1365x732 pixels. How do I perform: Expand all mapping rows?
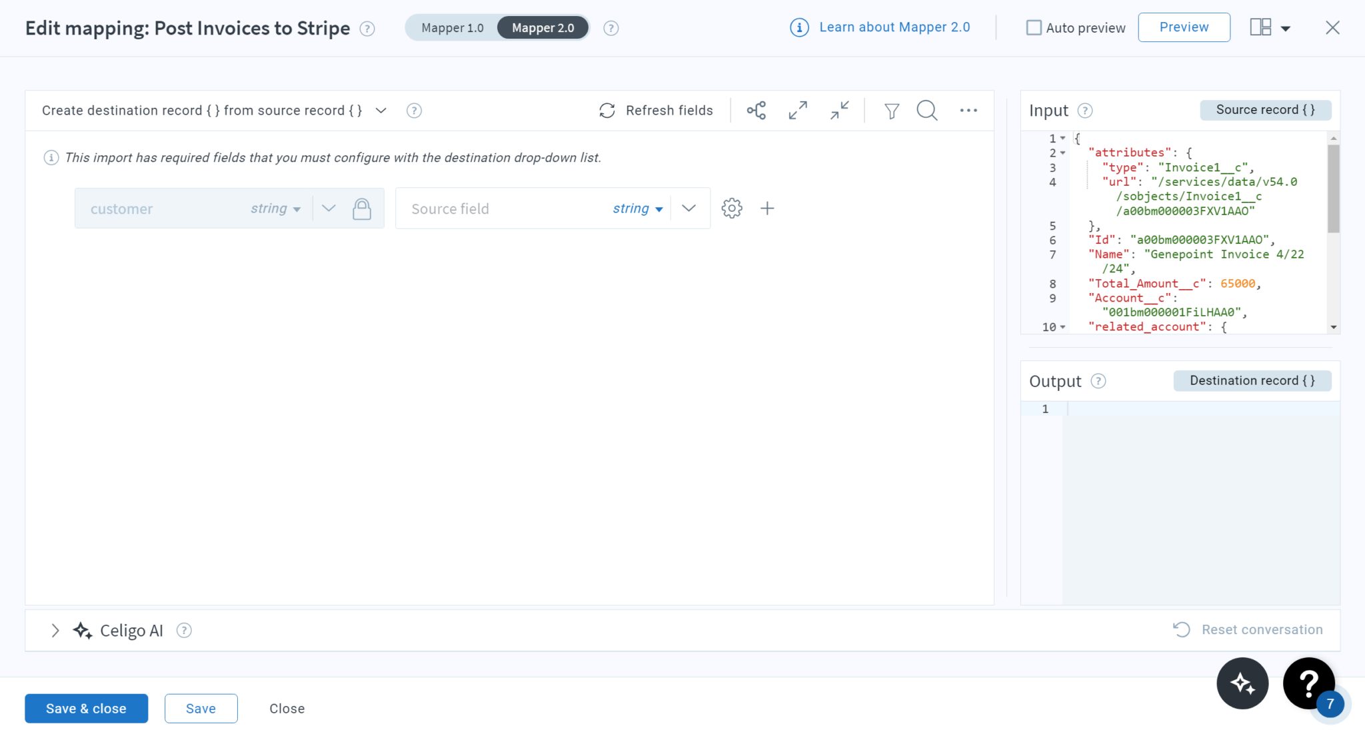[798, 110]
